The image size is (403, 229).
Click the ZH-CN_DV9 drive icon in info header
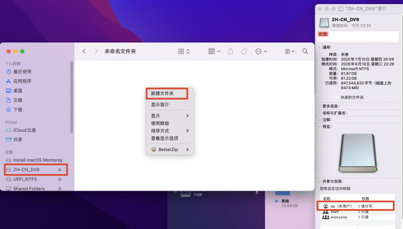(324, 22)
